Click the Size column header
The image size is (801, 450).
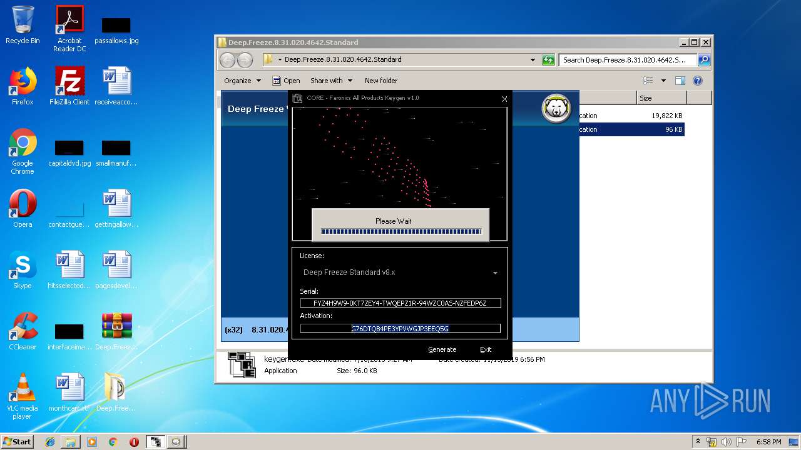661,98
